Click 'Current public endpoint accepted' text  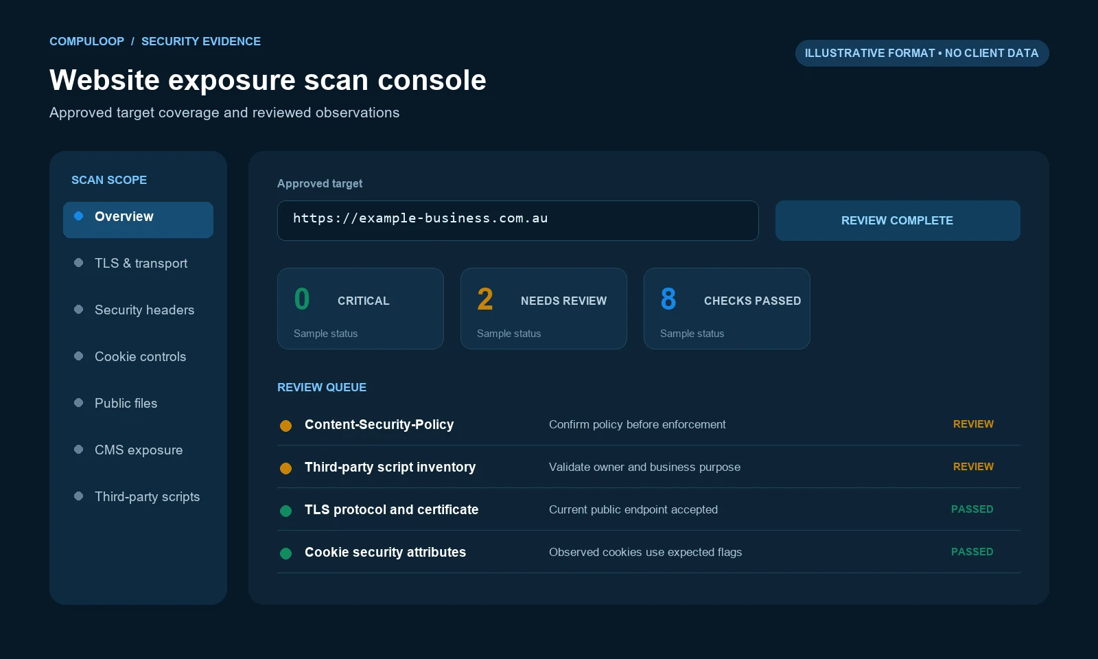(633, 510)
